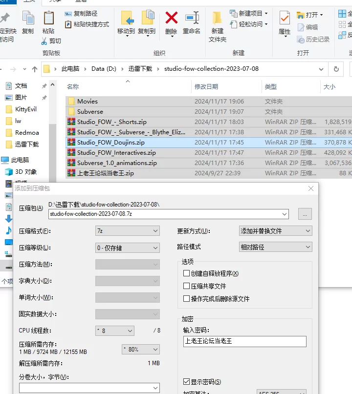Enable 创建自释放程序 checkbox
Image resolution: width=352 pixels, height=394 pixels.
[x=186, y=273]
